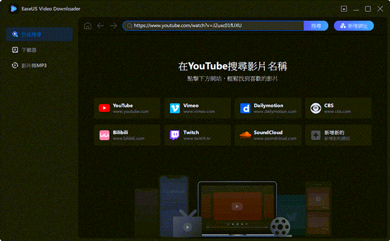The image size is (390, 241).
Task: Click the Bilibili site name
Action: [x=121, y=132]
